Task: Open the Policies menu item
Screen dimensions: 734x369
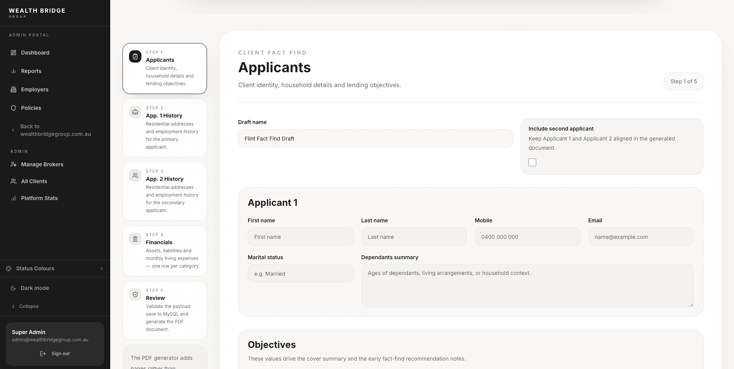Action: coord(55,108)
